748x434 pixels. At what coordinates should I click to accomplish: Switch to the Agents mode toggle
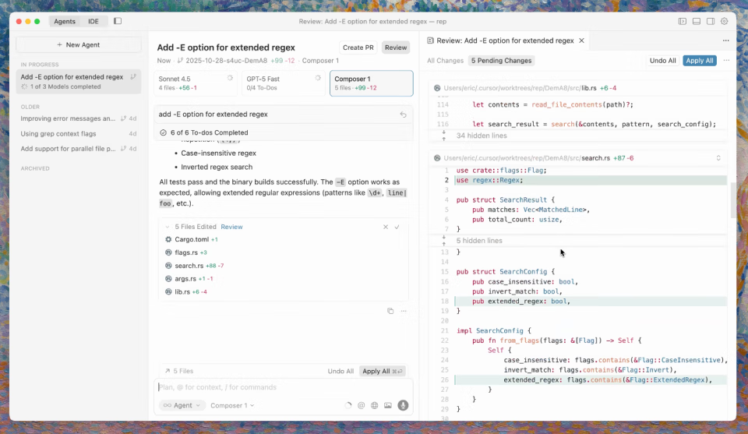click(x=65, y=22)
